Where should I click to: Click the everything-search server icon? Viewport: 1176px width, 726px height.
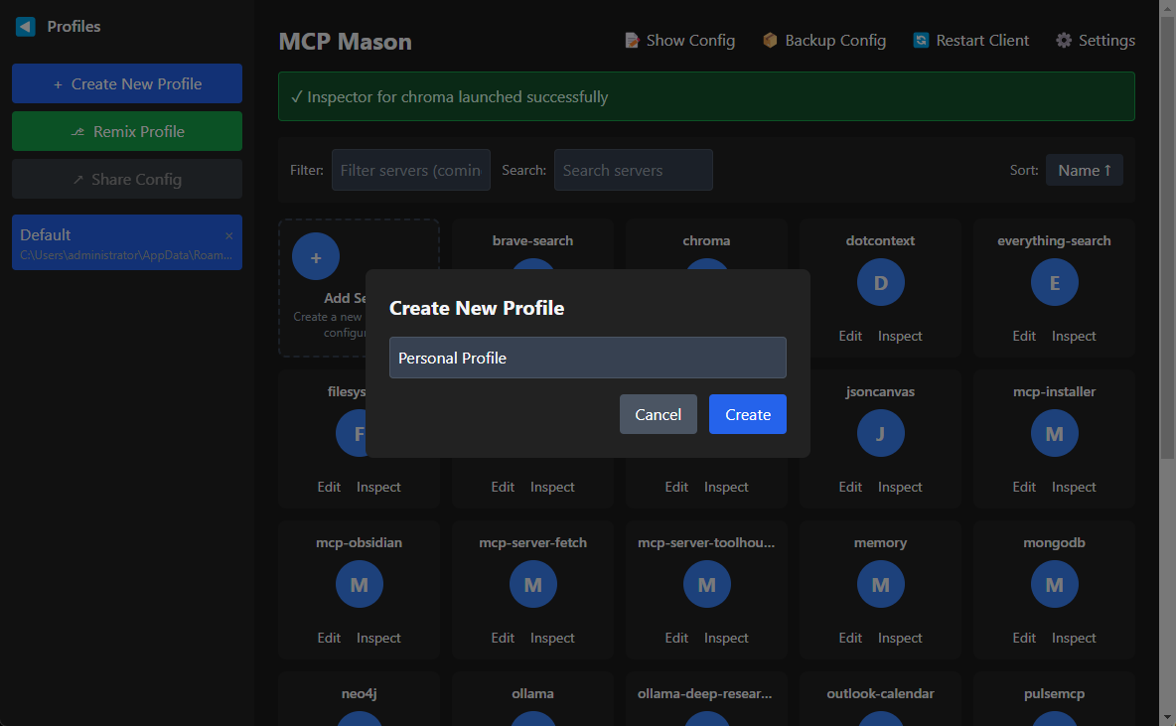point(1054,282)
